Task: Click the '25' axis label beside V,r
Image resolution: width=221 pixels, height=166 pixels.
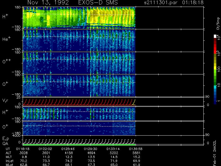Action: point(19,97)
